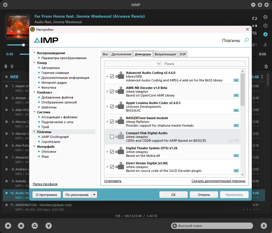This screenshot has width=272, height=233.
Task: Expand Digital Theater System plugin details
Action: 107,152
